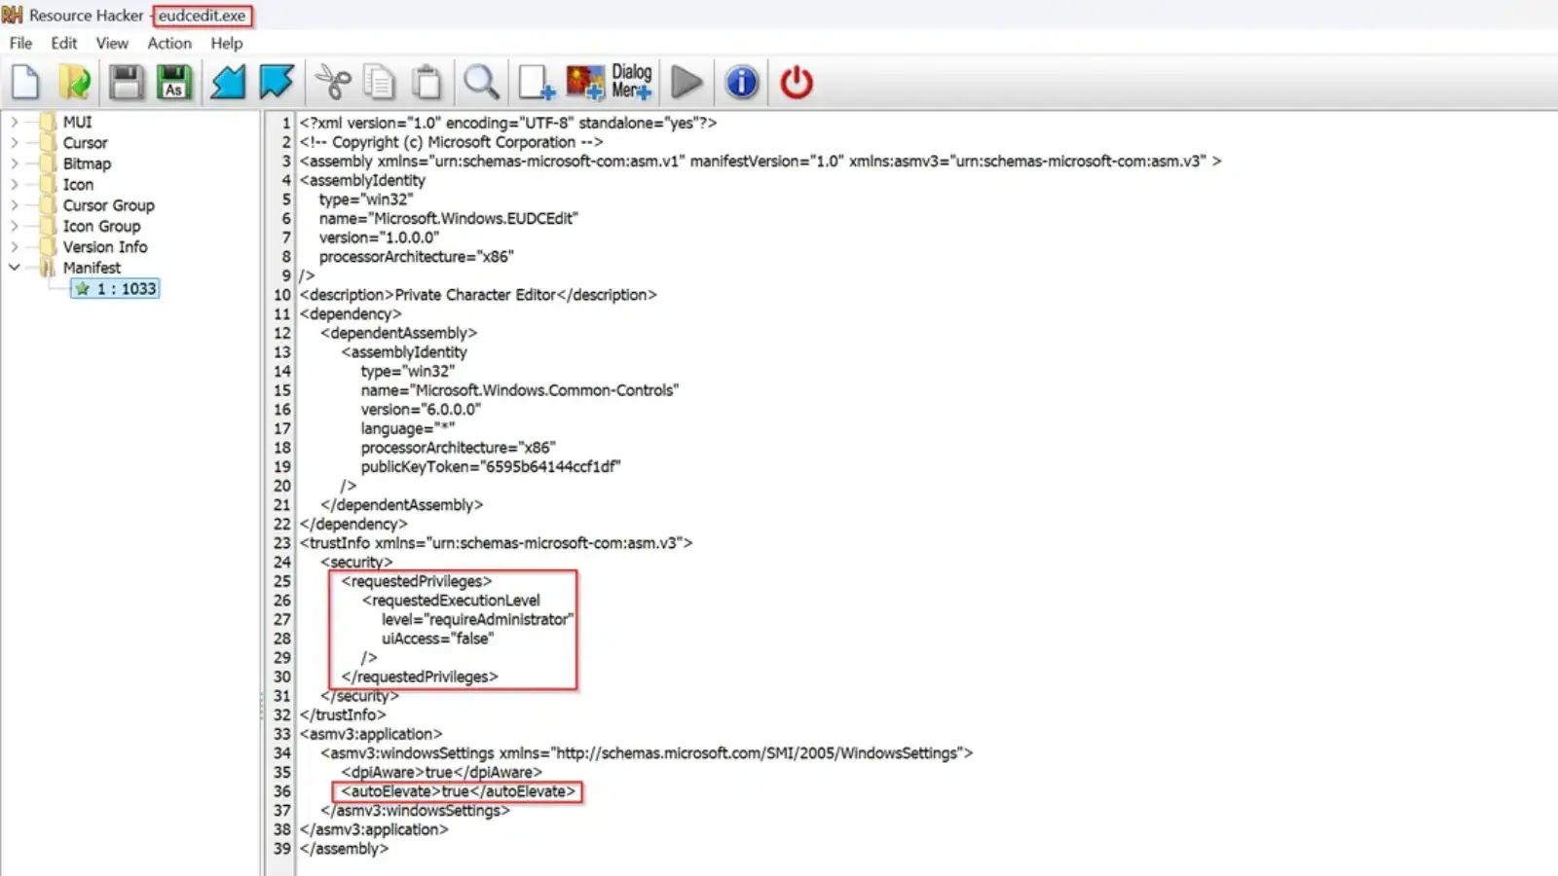Collapse the Manifest tree node
The width and height of the screenshot is (1558, 876).
coord(14,268)
